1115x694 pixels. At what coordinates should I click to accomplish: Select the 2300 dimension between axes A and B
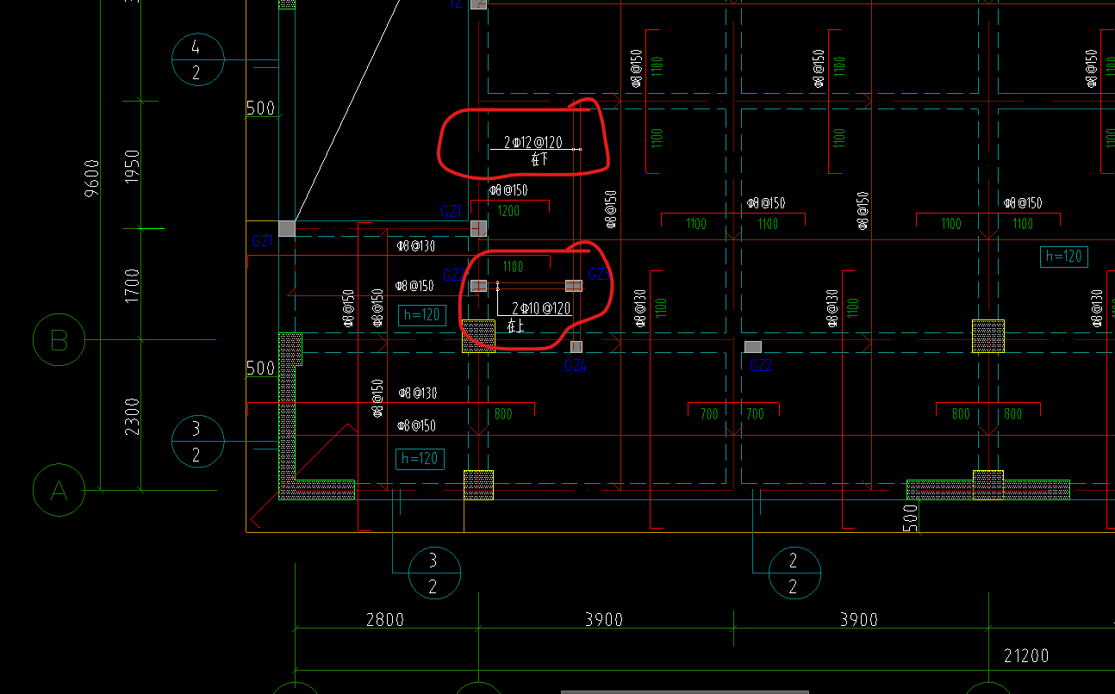pyautogui.click(x=131, y=415)
